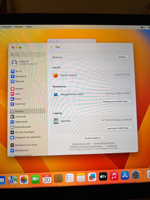
Task: Launch Music from the Dock
Action: [x=114, y=176]
